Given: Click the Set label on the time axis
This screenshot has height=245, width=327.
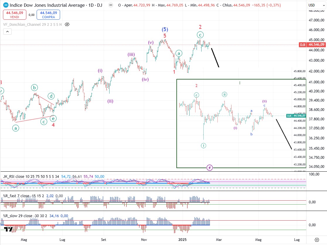Looking at the screenshot, I should tap(103, 239).
